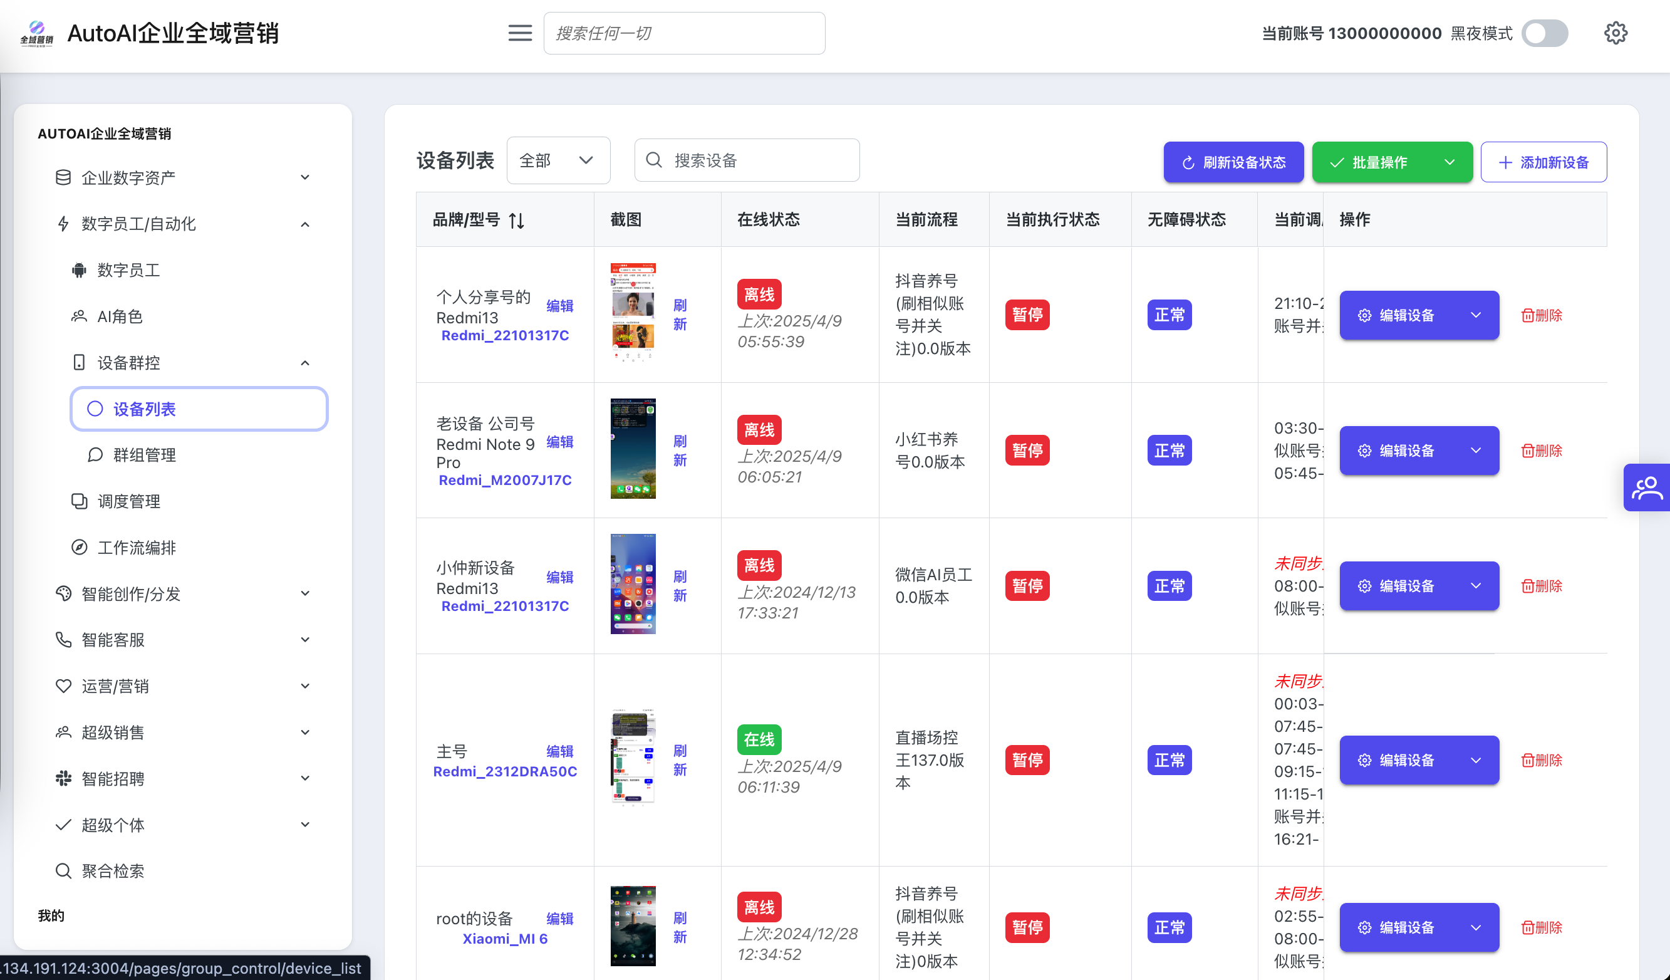1670x980 pixels.
Task: Click the 搜索设备 search input
Action: coord(747,160)
